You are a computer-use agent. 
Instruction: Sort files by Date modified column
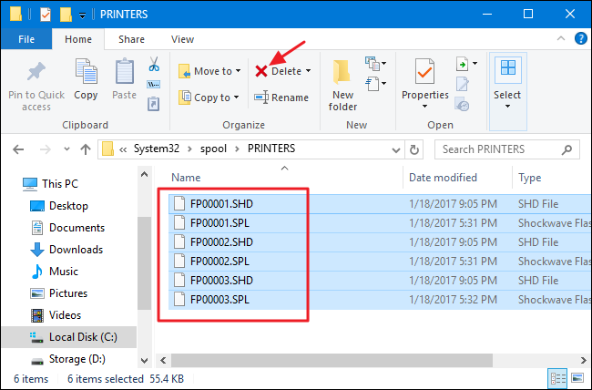pyautogui.click(x=443, y=178)
